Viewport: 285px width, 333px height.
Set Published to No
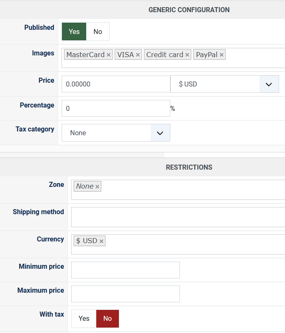[x=98, y=31]
